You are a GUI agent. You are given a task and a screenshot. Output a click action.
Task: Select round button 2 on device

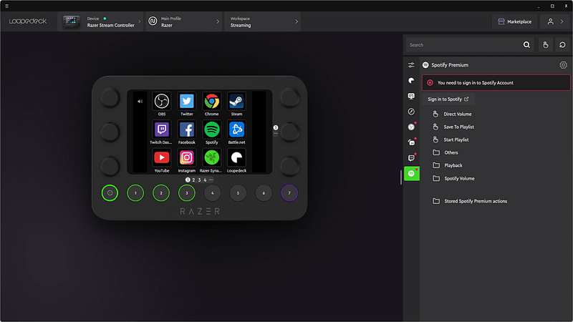pyautogui.click(x=160, y=192)
